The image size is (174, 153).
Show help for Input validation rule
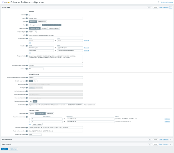point(27,95)
